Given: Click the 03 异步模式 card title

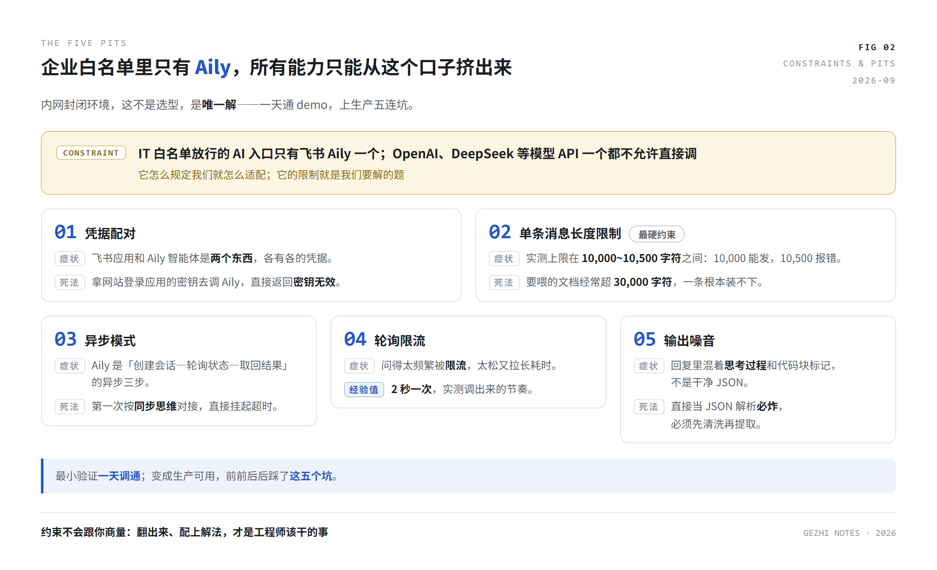Looking at the screenshot, I should (95, 339).
